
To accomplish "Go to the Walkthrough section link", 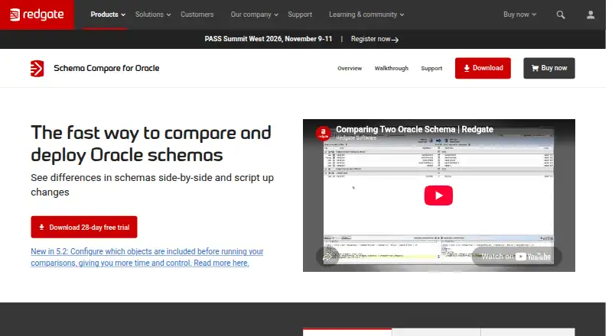I will pyautogui.click(x=391, y=68).
